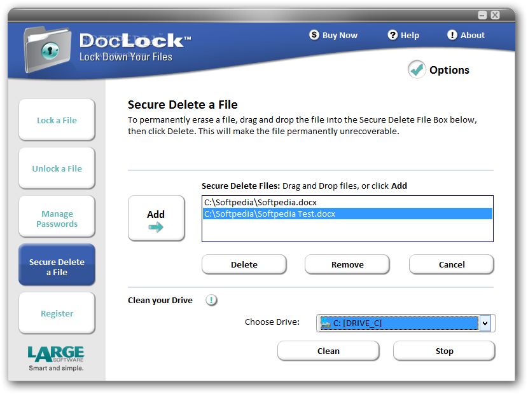Select C:\Softpedia\Softpedia Test.docx in the list

[x=347, y=214]
